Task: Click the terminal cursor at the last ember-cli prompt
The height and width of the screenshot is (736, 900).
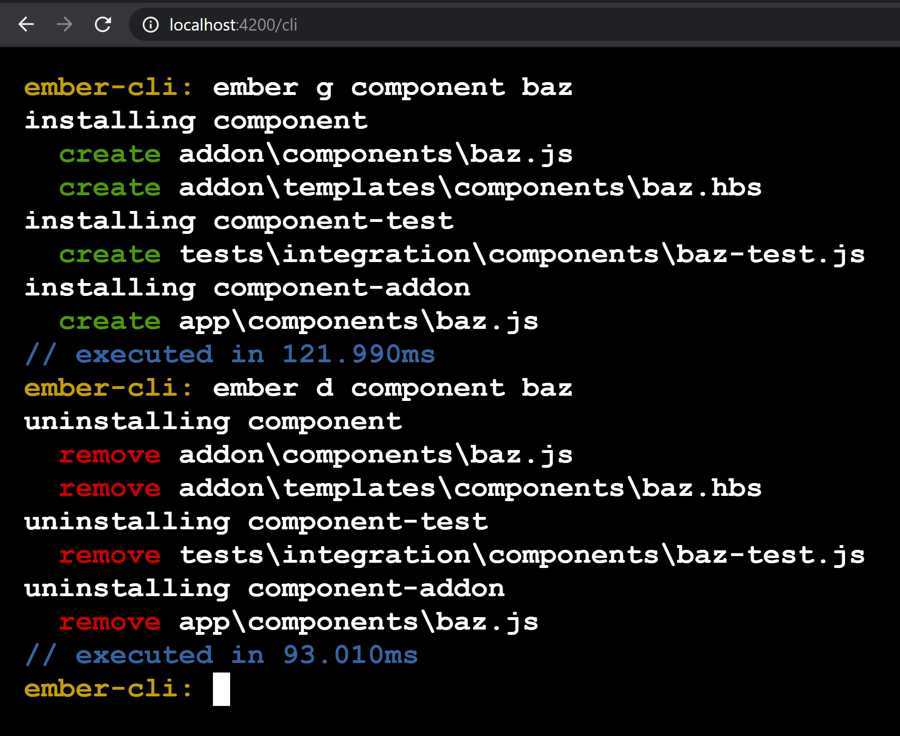Action: pyautogui.click(x=221, y=689)
